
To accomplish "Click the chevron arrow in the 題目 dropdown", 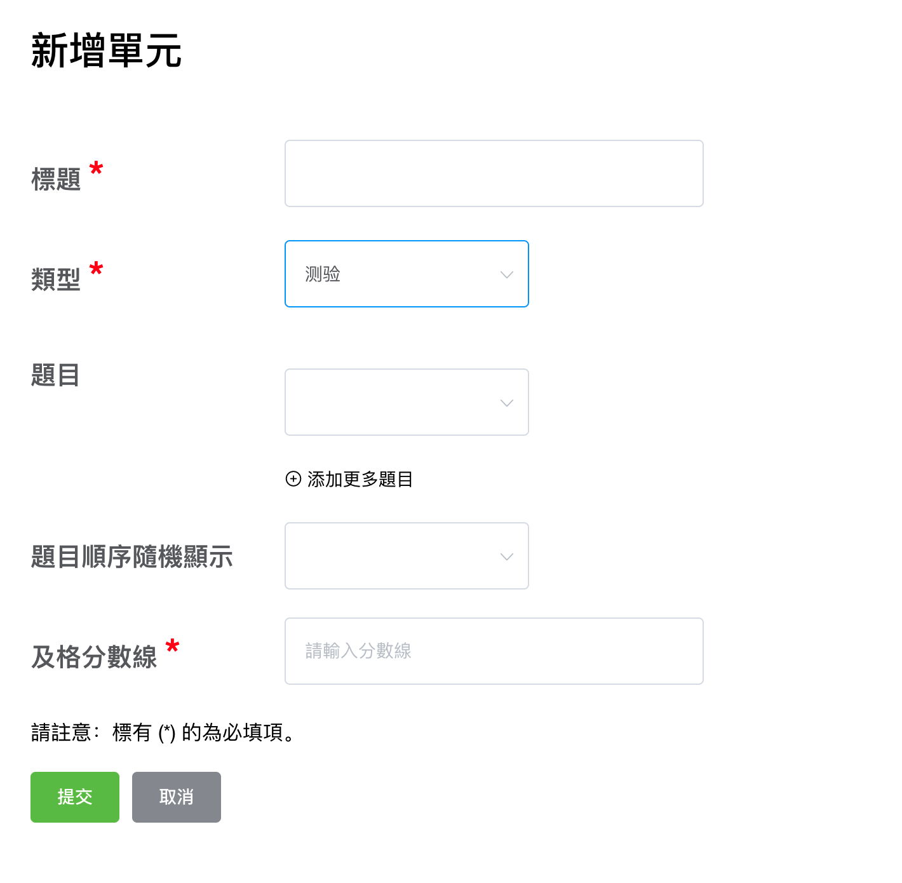I will (x=506, y=403).
